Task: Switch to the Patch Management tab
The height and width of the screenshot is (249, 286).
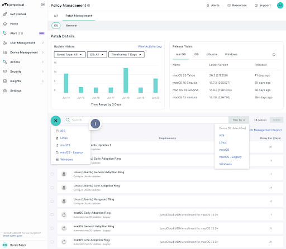Action: 79,16
